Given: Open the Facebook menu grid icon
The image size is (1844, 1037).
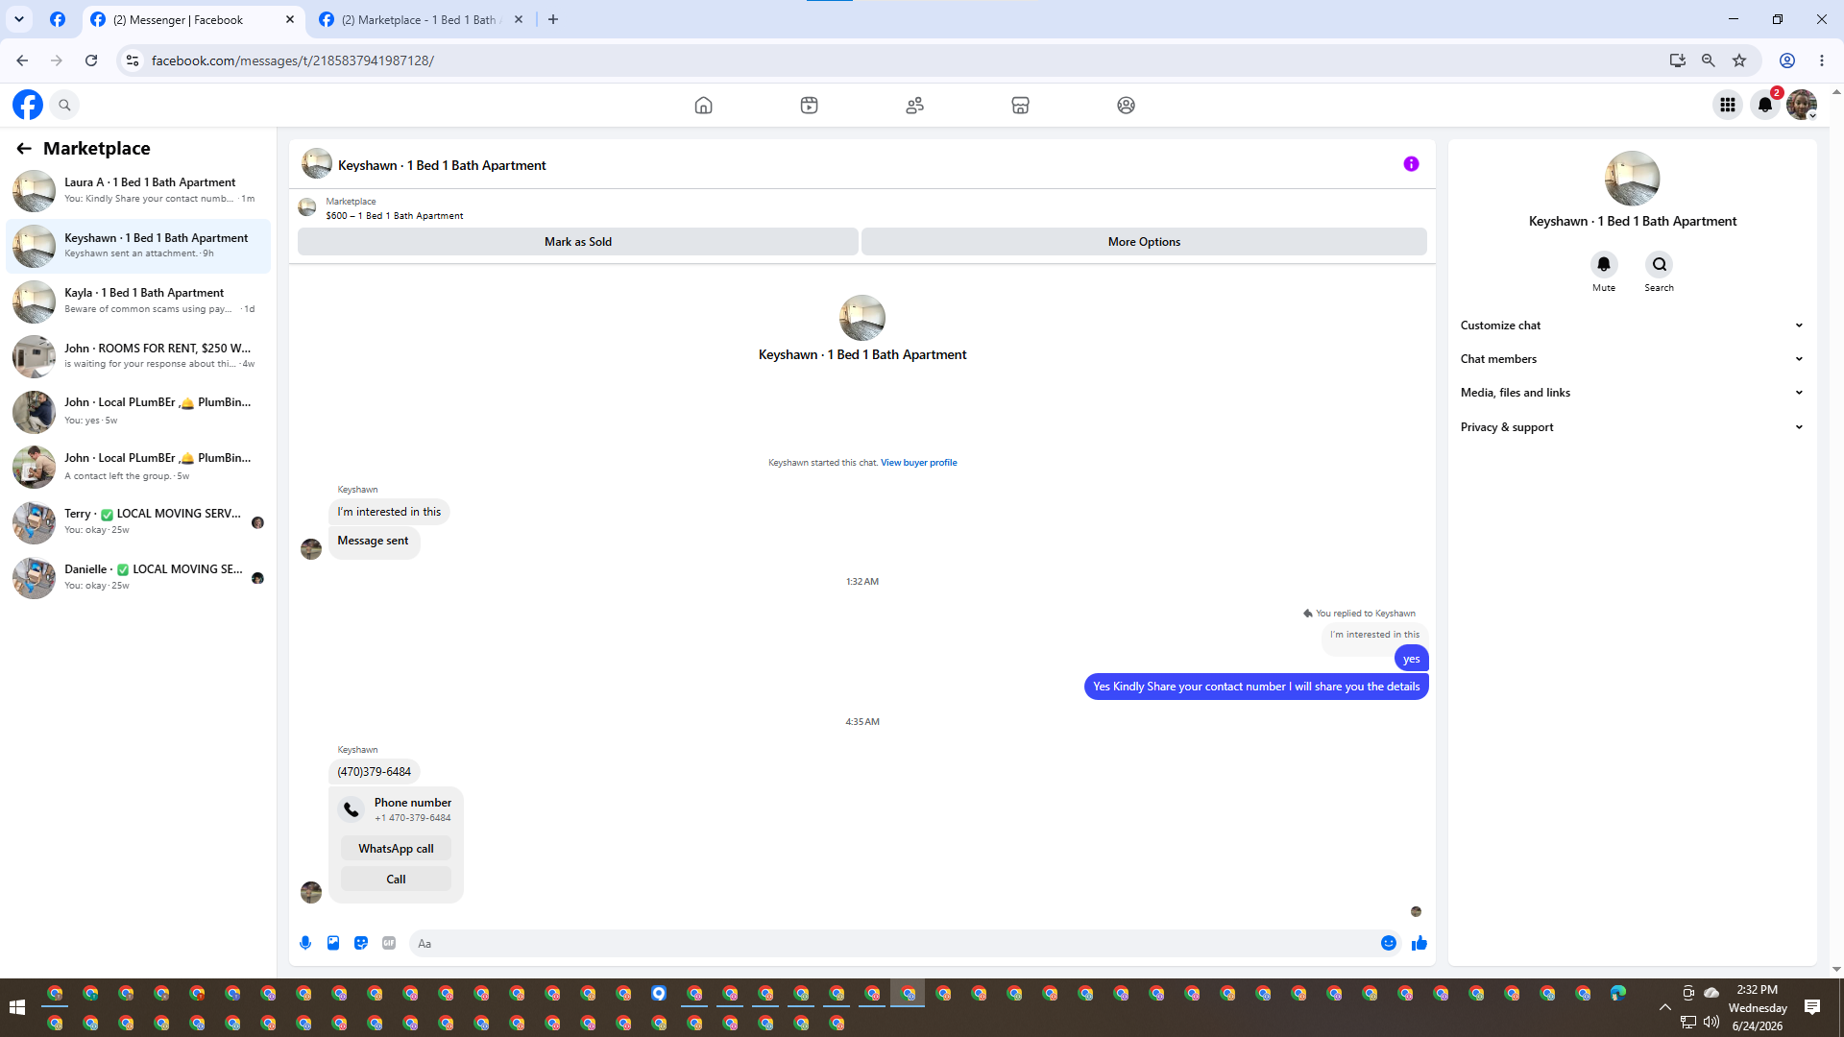Looking at the screenshot, I should (1728, 105).
